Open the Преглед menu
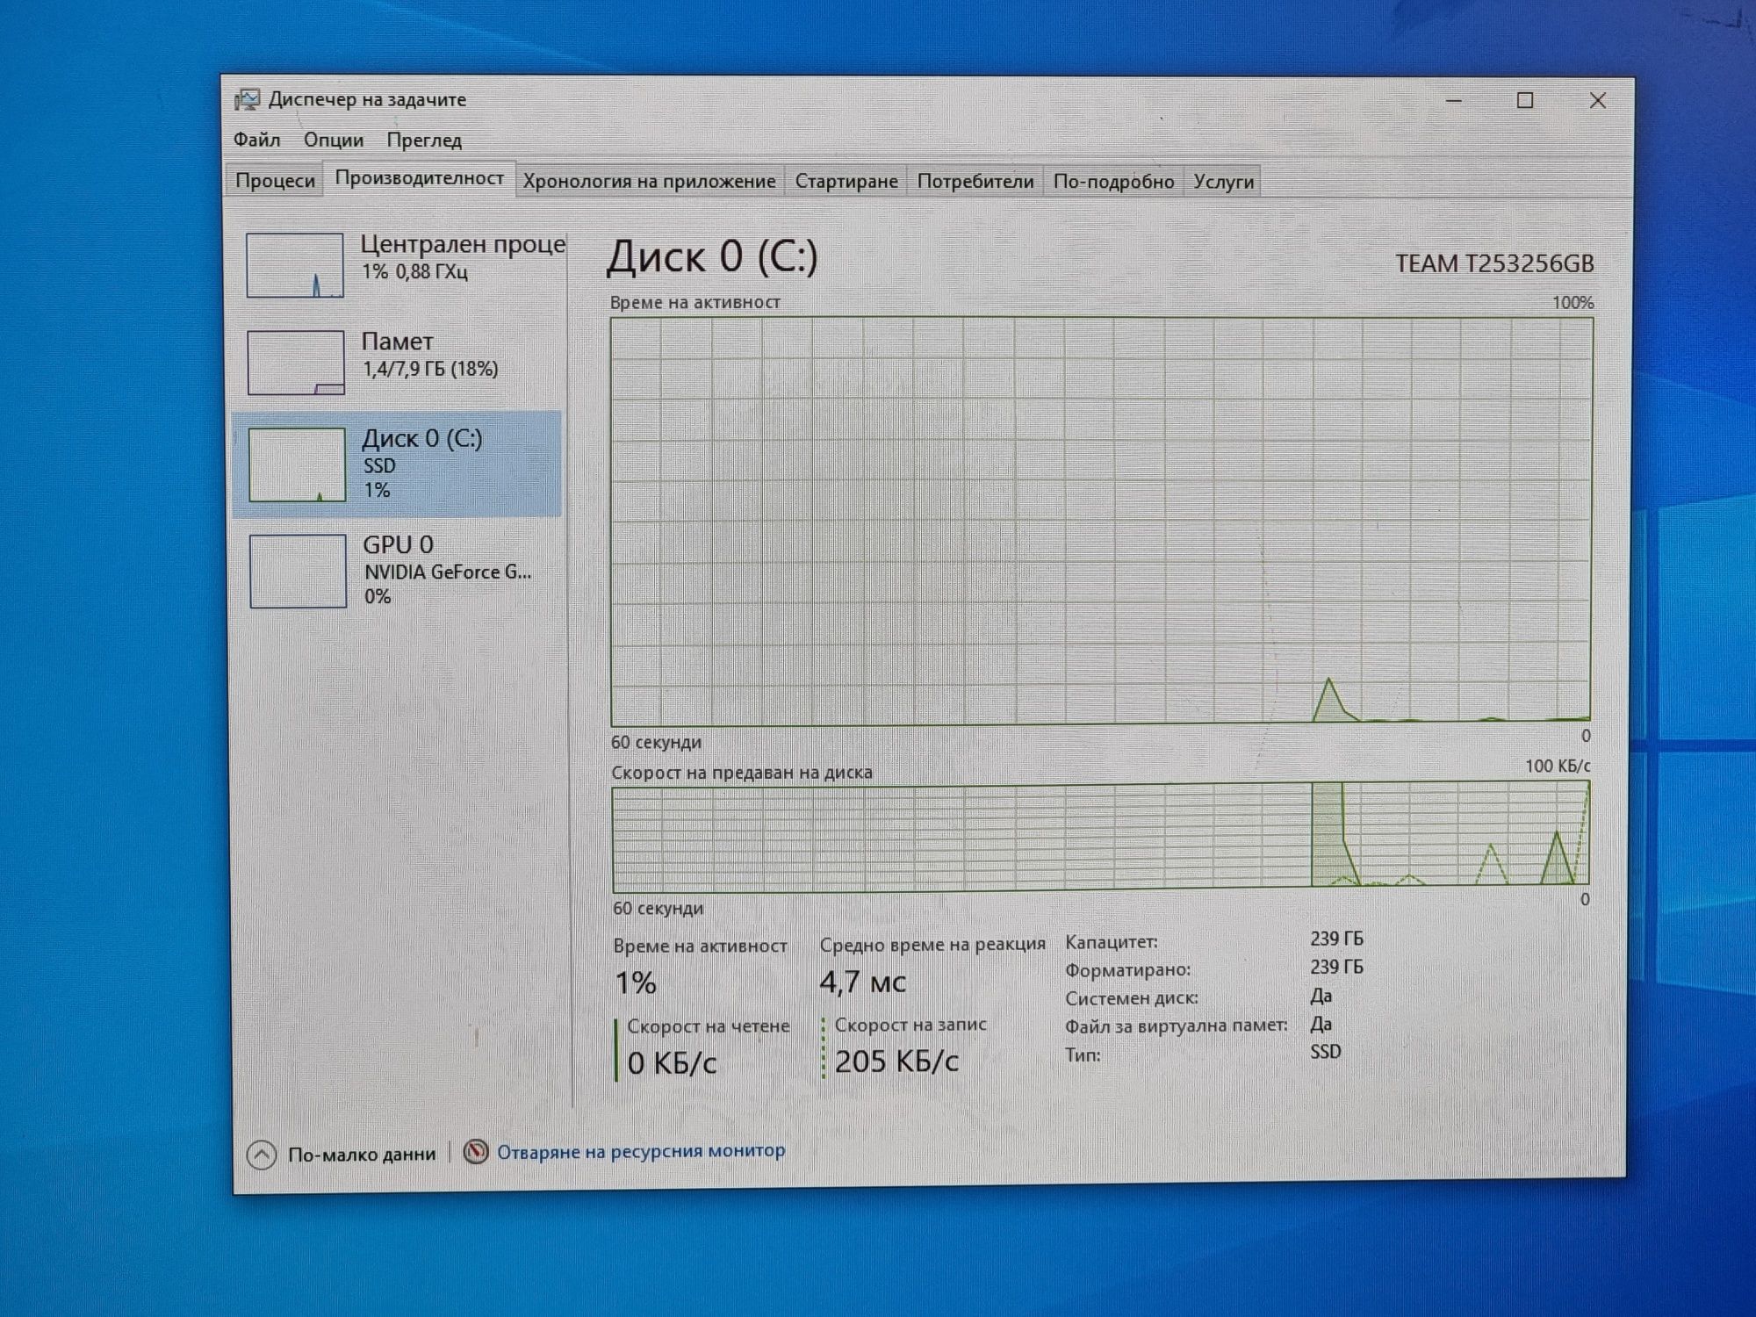 [x=424, y=140]
